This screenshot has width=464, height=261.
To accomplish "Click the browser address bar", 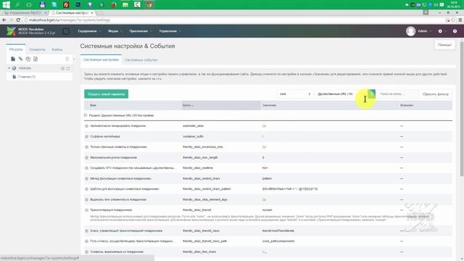I will [233, 20].
